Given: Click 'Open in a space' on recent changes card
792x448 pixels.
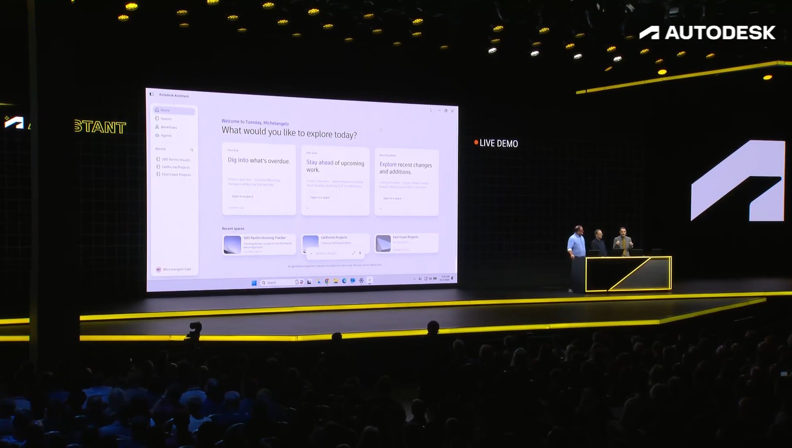Looking at the screenshot, I should click(x=392, y=198).
